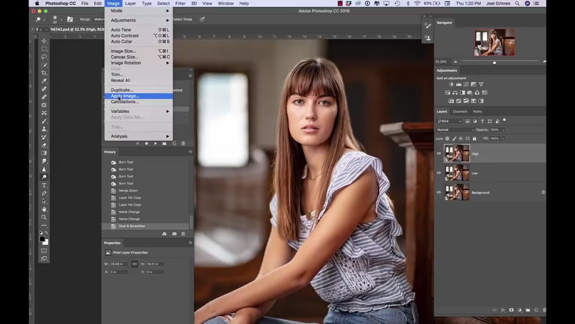The height and width of the screenshot is (324, 575).
Task: Create a new layer
Action: pos(536,310)
